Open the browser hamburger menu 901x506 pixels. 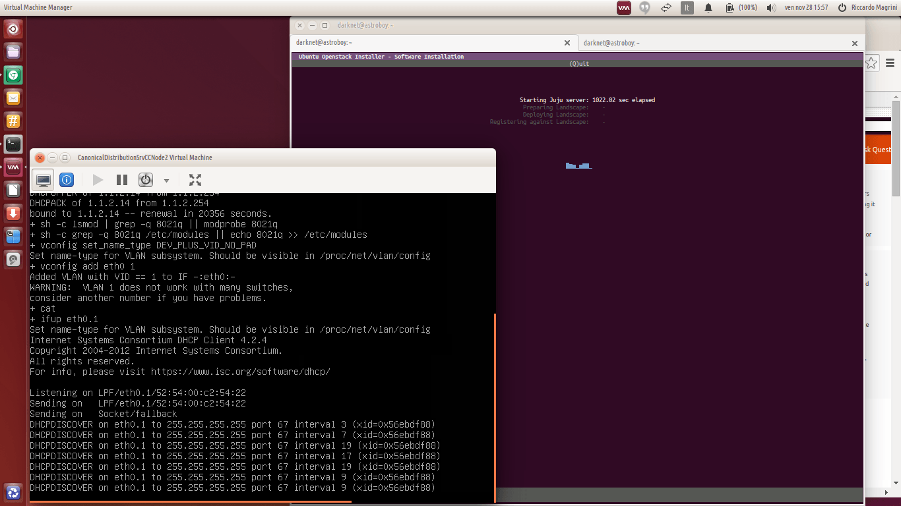tap(890, 63)
